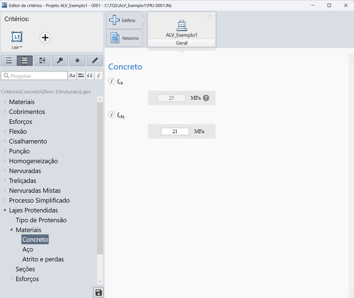Screen dimensions: 354x298
Task: Expand the Nervuradas tree node
Action: click(5, 171)
